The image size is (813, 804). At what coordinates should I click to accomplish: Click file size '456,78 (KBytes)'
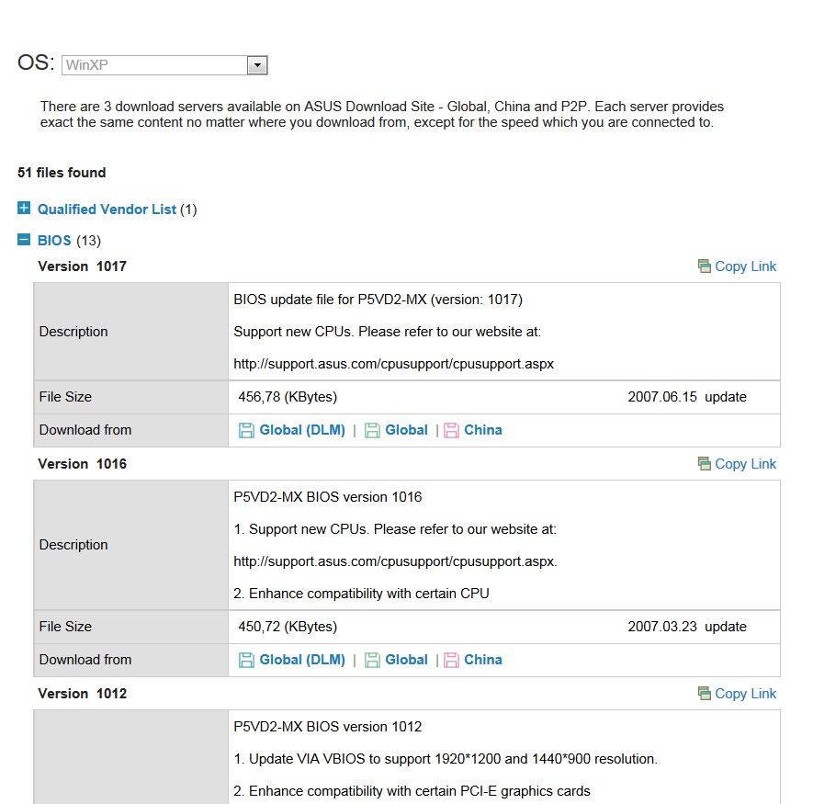pyautogui.click(x=288, y=397)
